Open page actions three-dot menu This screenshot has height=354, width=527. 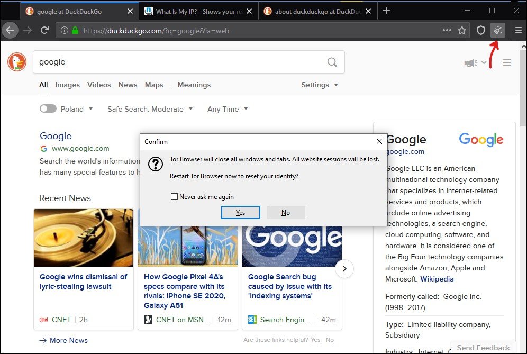[x=447, y=30]
